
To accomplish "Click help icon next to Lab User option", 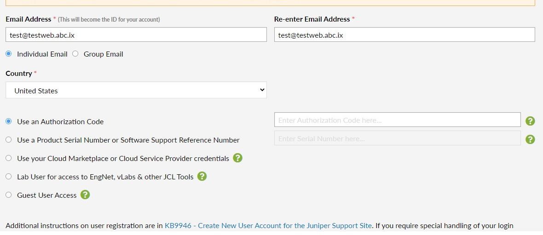I will point(202,176).
